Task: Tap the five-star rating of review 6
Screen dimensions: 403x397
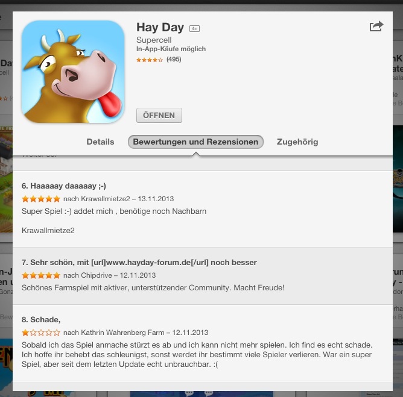Action: pyautogui.click(x=41, y=199)
